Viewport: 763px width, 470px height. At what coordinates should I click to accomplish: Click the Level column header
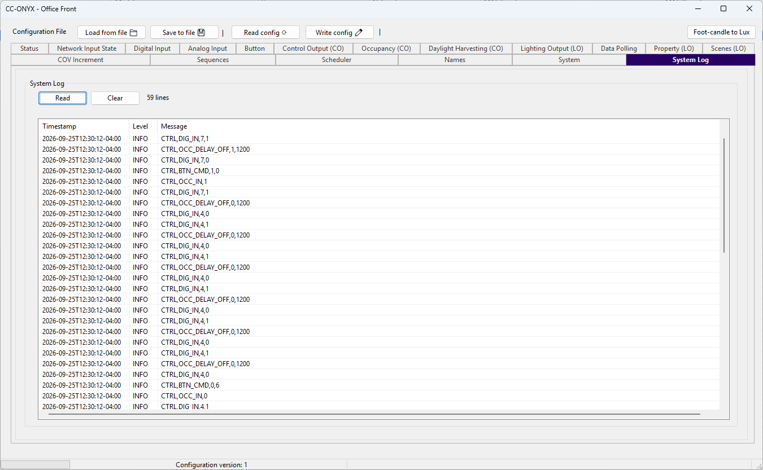(143, 126)
